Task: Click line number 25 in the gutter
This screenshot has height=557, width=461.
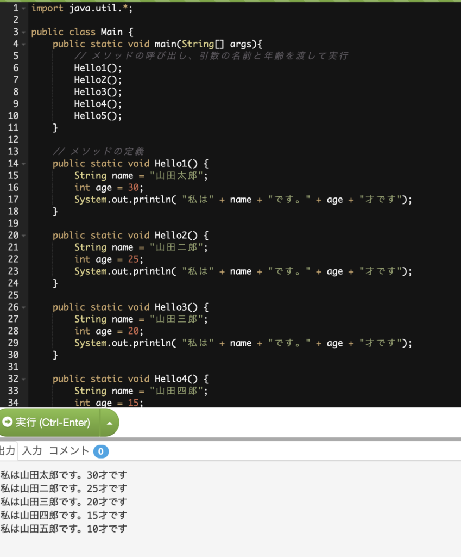Action: pyautogui.click(x=13, y=295)
